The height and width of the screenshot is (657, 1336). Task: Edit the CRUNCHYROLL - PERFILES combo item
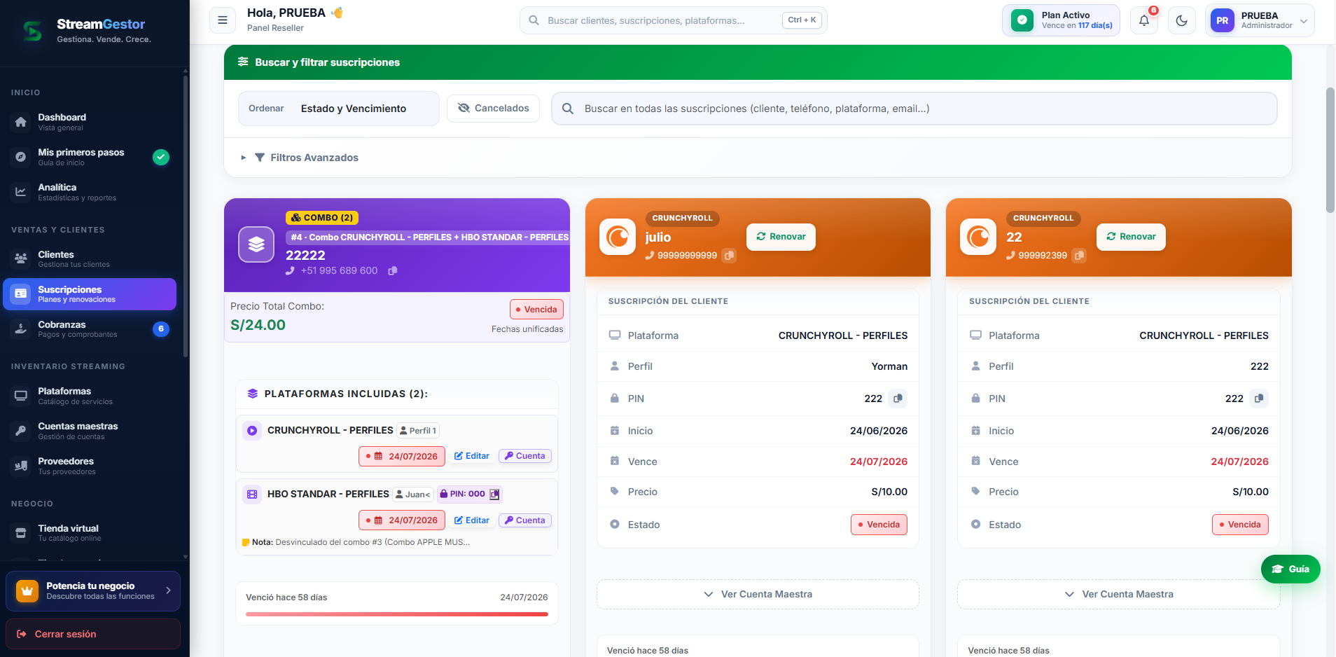pyautogui.click(x=472, y=456)
